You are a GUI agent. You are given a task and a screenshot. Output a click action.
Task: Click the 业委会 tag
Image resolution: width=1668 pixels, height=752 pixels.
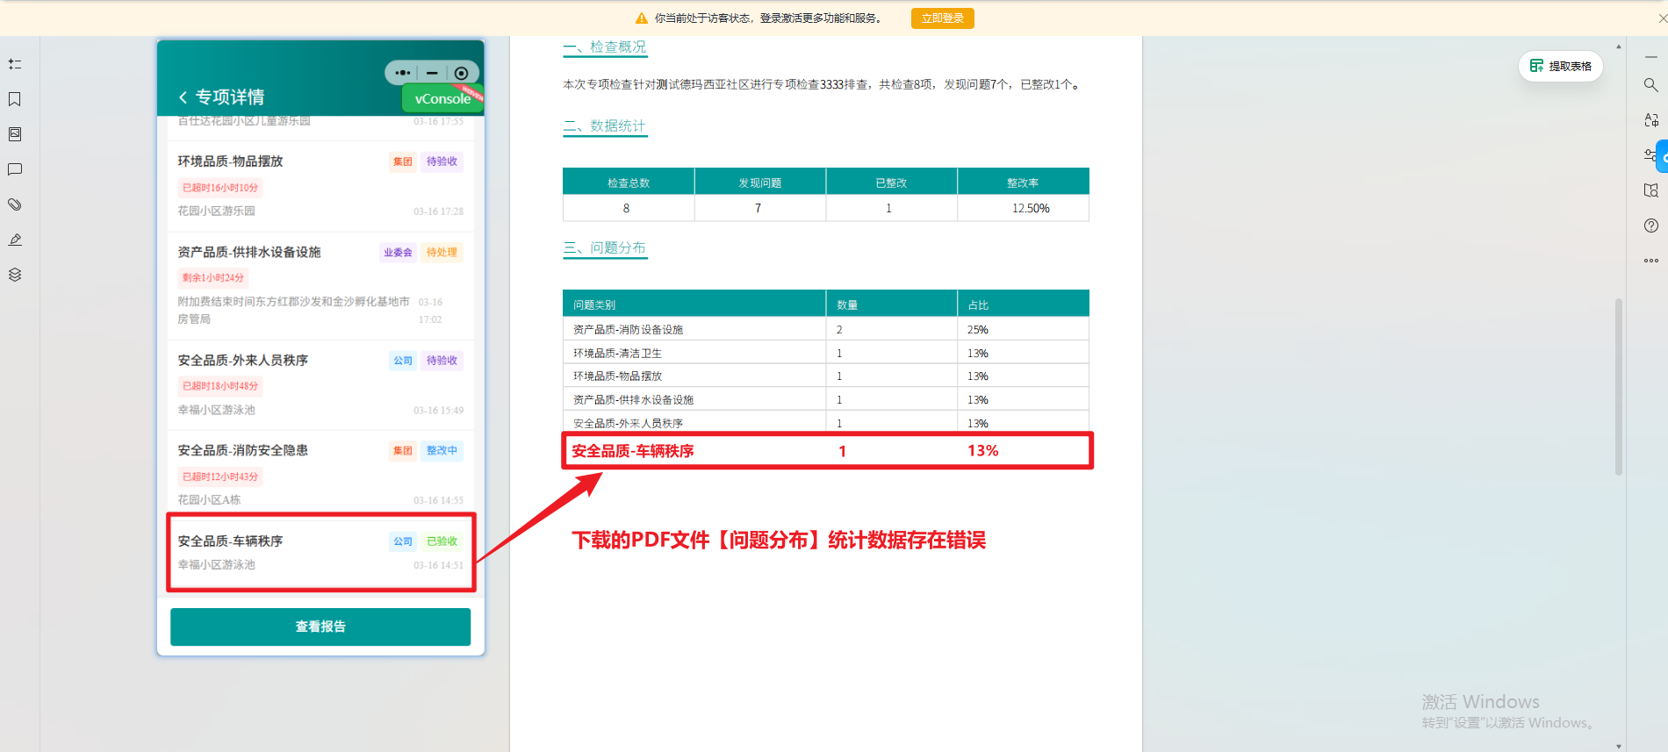[x=398, y=252]
